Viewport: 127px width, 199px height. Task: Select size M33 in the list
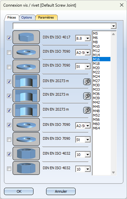tap(101, 89)
